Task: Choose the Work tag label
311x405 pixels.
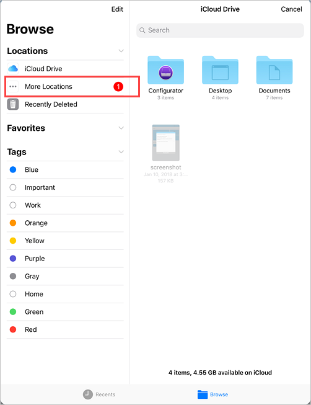Action: point(33,205)
